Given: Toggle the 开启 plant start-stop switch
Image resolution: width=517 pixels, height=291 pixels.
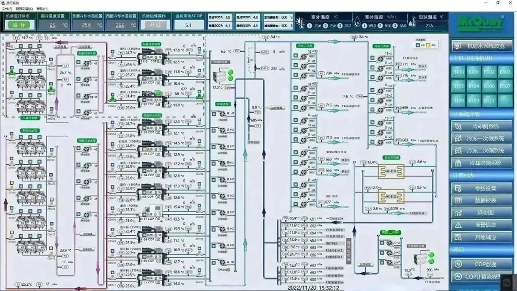Looking at the screenshot, I should point(155,25).
